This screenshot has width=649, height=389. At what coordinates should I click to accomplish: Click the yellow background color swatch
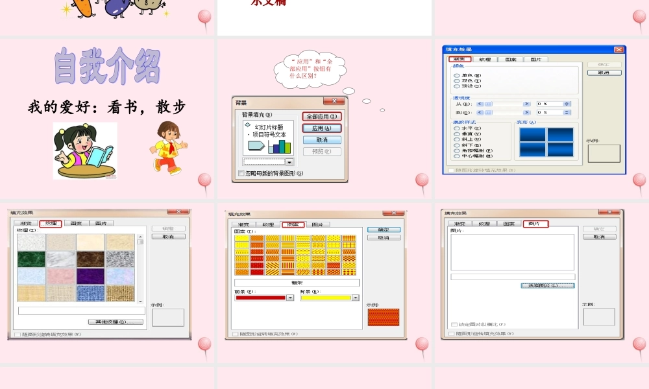pyautogui.click(x=326, y=298)
